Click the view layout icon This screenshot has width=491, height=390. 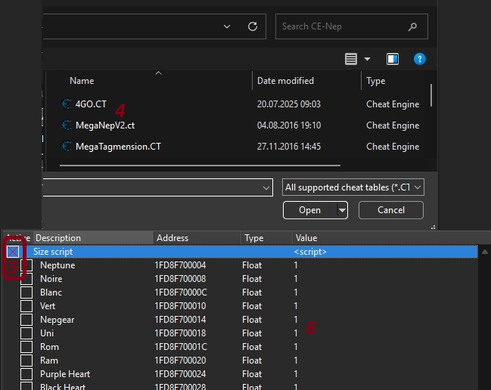[351, 59]
